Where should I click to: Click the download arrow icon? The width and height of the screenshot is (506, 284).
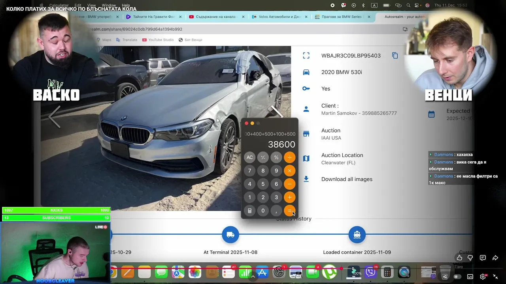(306, 179)
